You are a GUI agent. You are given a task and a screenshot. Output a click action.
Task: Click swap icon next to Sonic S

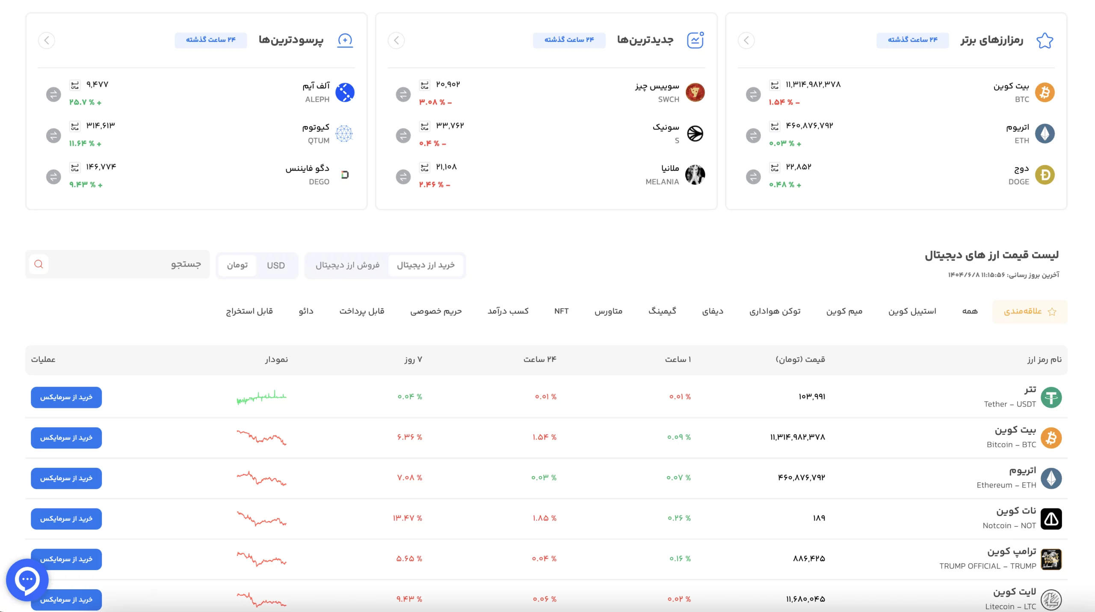pyautogui.click(x=403, y=136)
